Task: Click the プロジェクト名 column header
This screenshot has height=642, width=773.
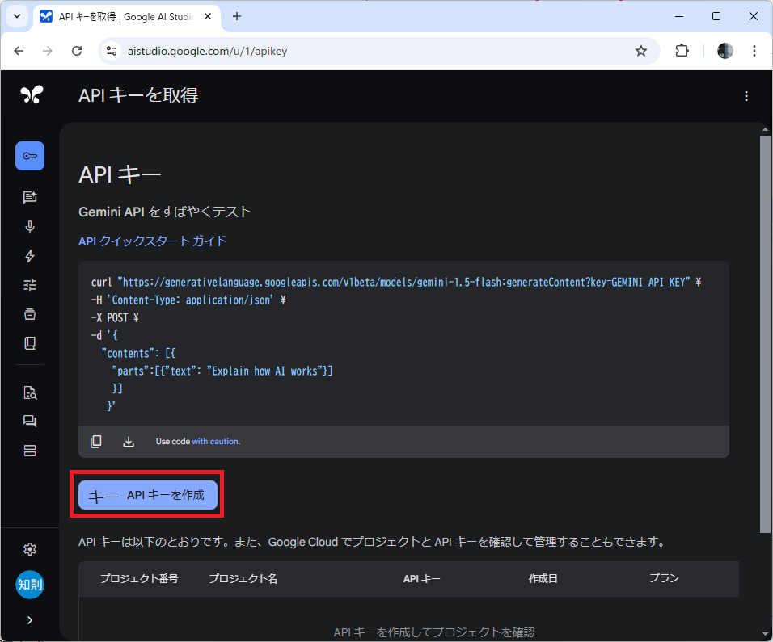Action: 243,578
